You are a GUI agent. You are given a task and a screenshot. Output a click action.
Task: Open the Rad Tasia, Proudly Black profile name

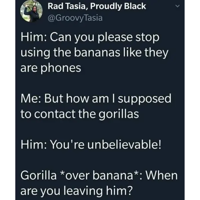[97, 6]
